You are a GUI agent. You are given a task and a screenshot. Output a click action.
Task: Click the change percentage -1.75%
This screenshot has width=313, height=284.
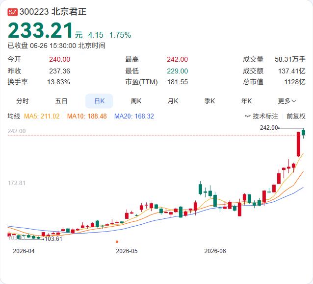click(119, 35)
